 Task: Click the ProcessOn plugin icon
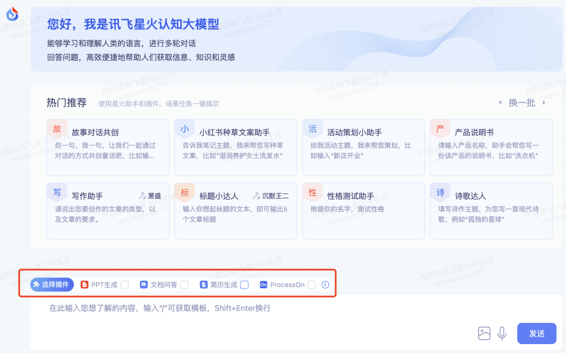tap(264, 284)
